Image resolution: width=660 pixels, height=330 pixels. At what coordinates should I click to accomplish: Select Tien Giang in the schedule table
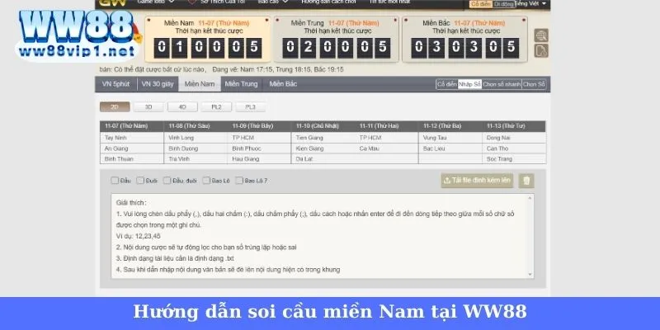coord(309,138)
